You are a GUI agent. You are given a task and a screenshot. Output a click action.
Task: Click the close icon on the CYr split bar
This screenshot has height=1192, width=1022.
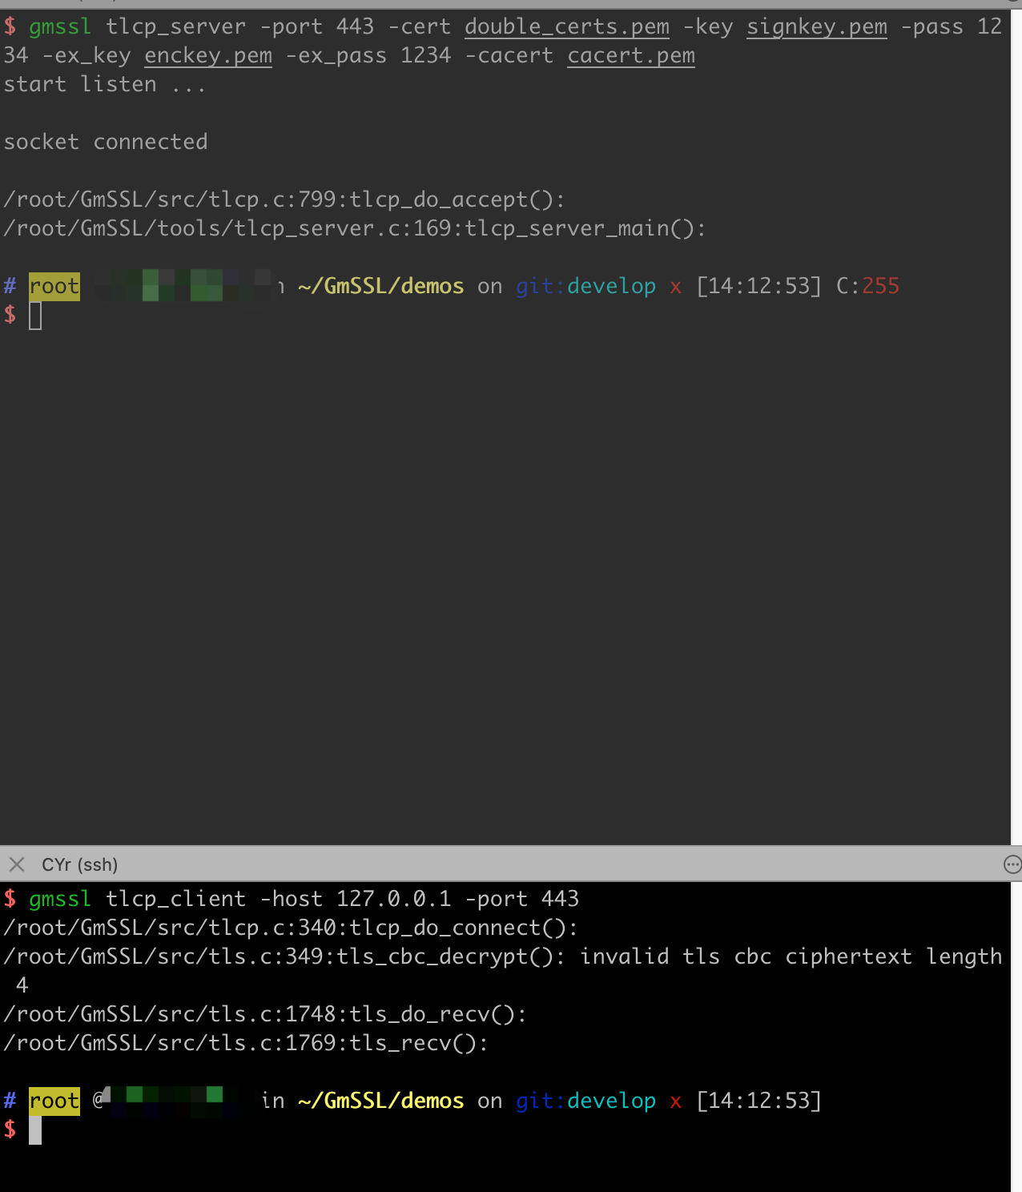(16, 864)
